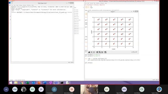Open Help menu in IDLE Shell window
The width and height of the screenshot is (168, 94).
[x=33, y=5]
